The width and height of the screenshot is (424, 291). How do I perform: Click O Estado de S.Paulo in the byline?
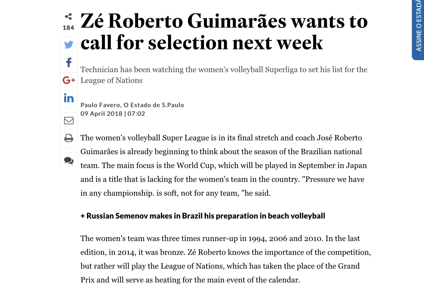(154, 105)
